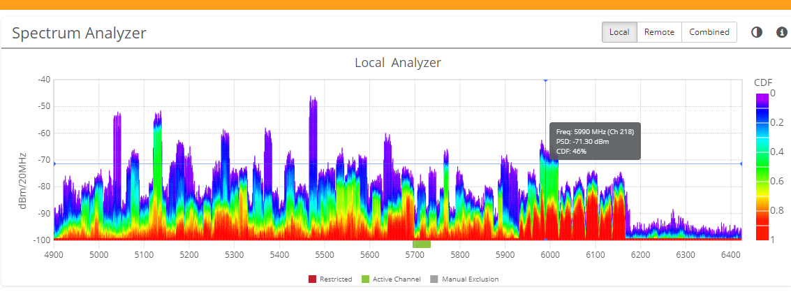Open the Spectrum Analyzer info icon

[782, 32]
